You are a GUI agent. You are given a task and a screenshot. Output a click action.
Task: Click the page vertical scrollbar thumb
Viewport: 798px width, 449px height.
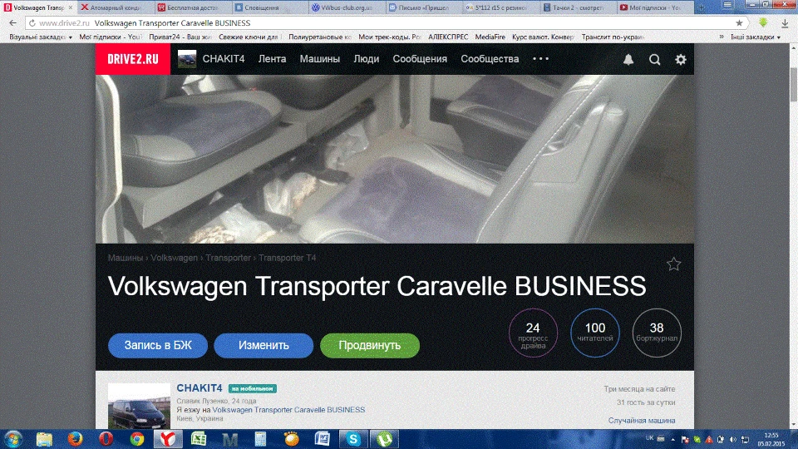click(793, 84)
